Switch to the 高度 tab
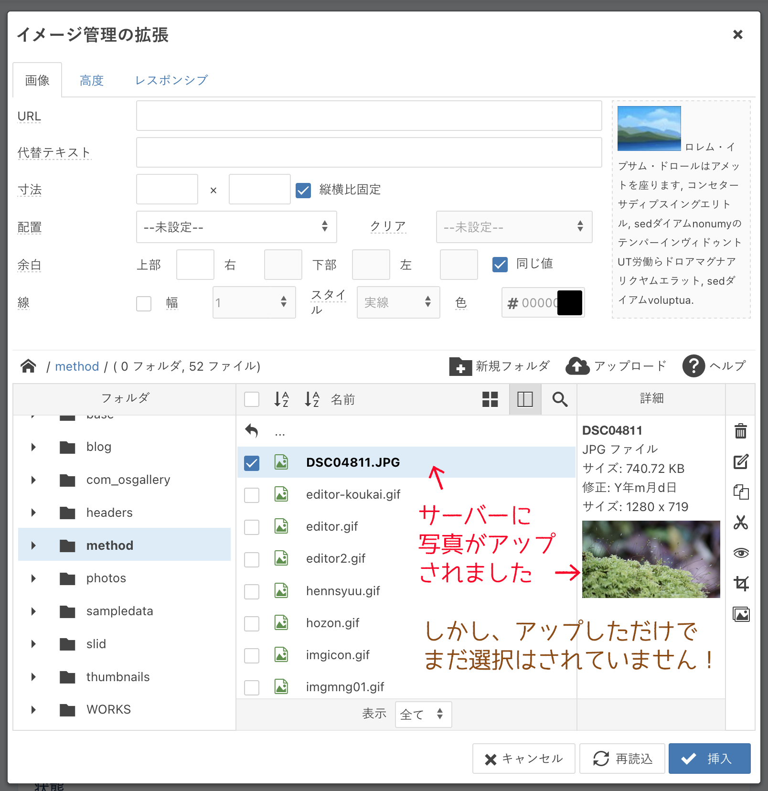768x791 pixels. pyautogui.click(x=92, y=80)
